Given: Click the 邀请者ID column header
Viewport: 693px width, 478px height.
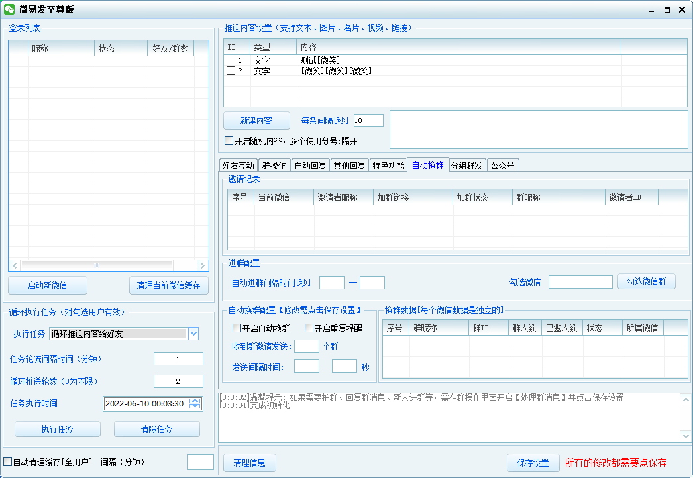Looking at the screenshot, I should [631, 197].
